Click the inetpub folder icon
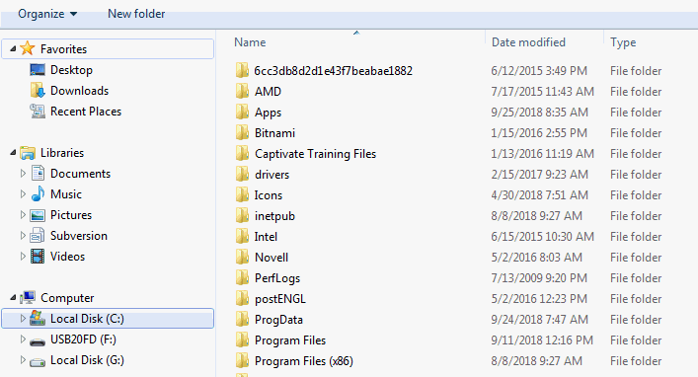This screenshot has height=377, width=698. (x=242, y=215)
